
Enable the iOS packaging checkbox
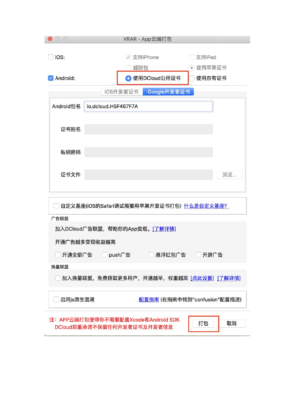click(x=51, y=57)
